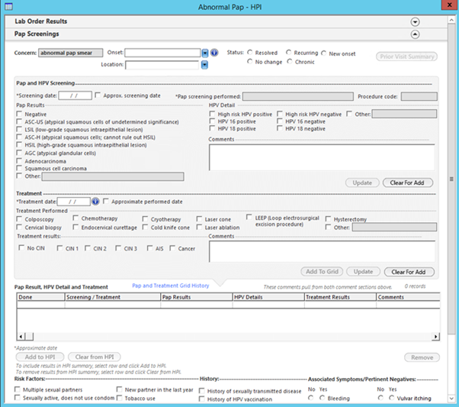Click the HPV Details column header

tap(268, 297)
